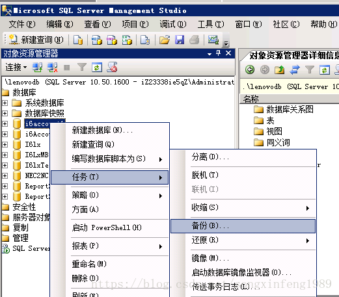
Task: Expand the NEC2NC database node
Action: 5,175
